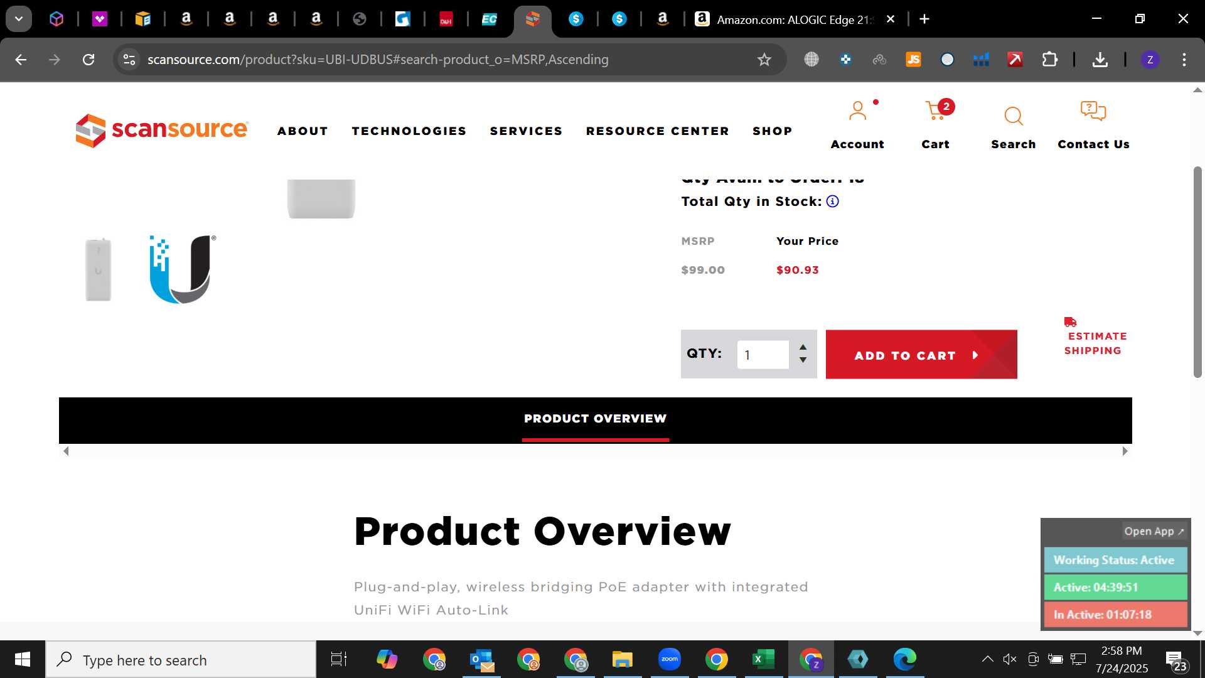The width and height of the screenshot is (1205, 678).
Task: Increase quantity with the up arrow
Action: 803,347
